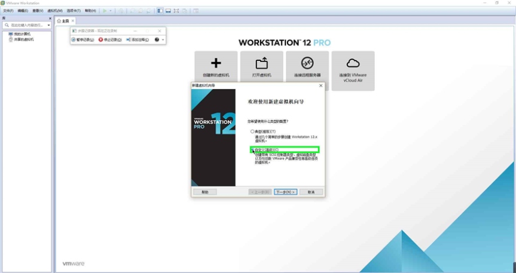Screen dimensions: 516x273
Task: Click the VMware Workstation title bar app icon
Action: pyautogui.click(x=3, y=3)
